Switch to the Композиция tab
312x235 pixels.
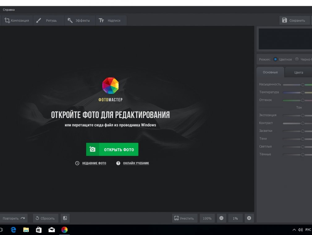[x=17, y=20]
